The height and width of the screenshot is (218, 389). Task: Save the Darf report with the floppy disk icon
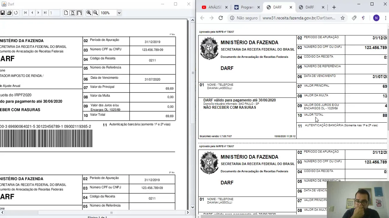(3, 13)
